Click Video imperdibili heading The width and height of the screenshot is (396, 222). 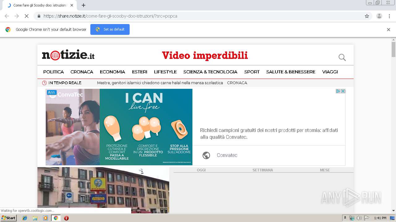coord(205,55)
